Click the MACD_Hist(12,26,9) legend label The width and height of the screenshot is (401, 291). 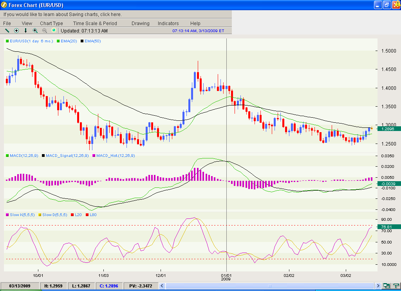(x=116, y=155)
